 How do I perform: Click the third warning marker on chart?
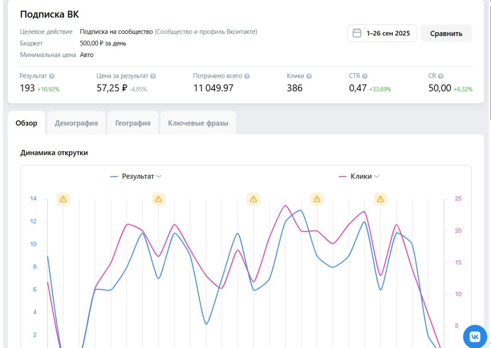(253, 199)
